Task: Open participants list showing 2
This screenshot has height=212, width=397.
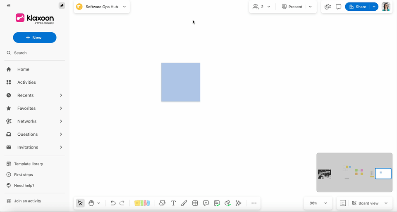Action: coord(262,7)
